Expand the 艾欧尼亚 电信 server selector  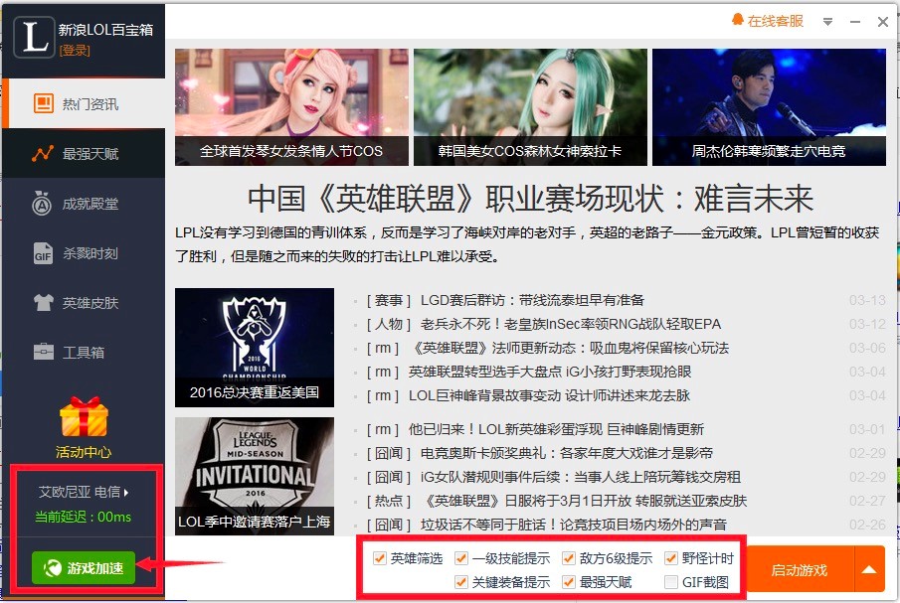pyautogui.click(x=84, y=492)
